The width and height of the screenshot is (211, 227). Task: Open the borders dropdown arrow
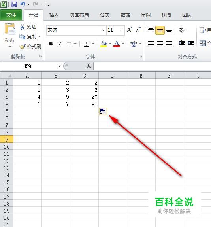point(93,44)
